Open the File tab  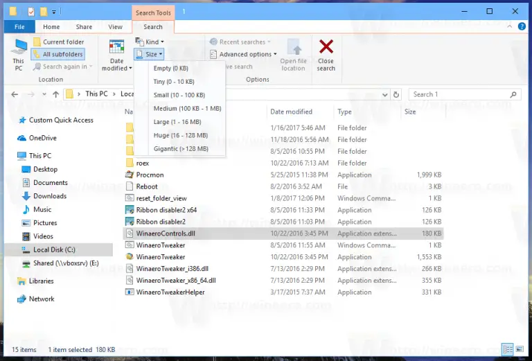[19, 27]
